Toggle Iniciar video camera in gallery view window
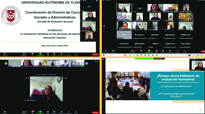The height and width of the screenshot is (114, 205). point(113,51)
